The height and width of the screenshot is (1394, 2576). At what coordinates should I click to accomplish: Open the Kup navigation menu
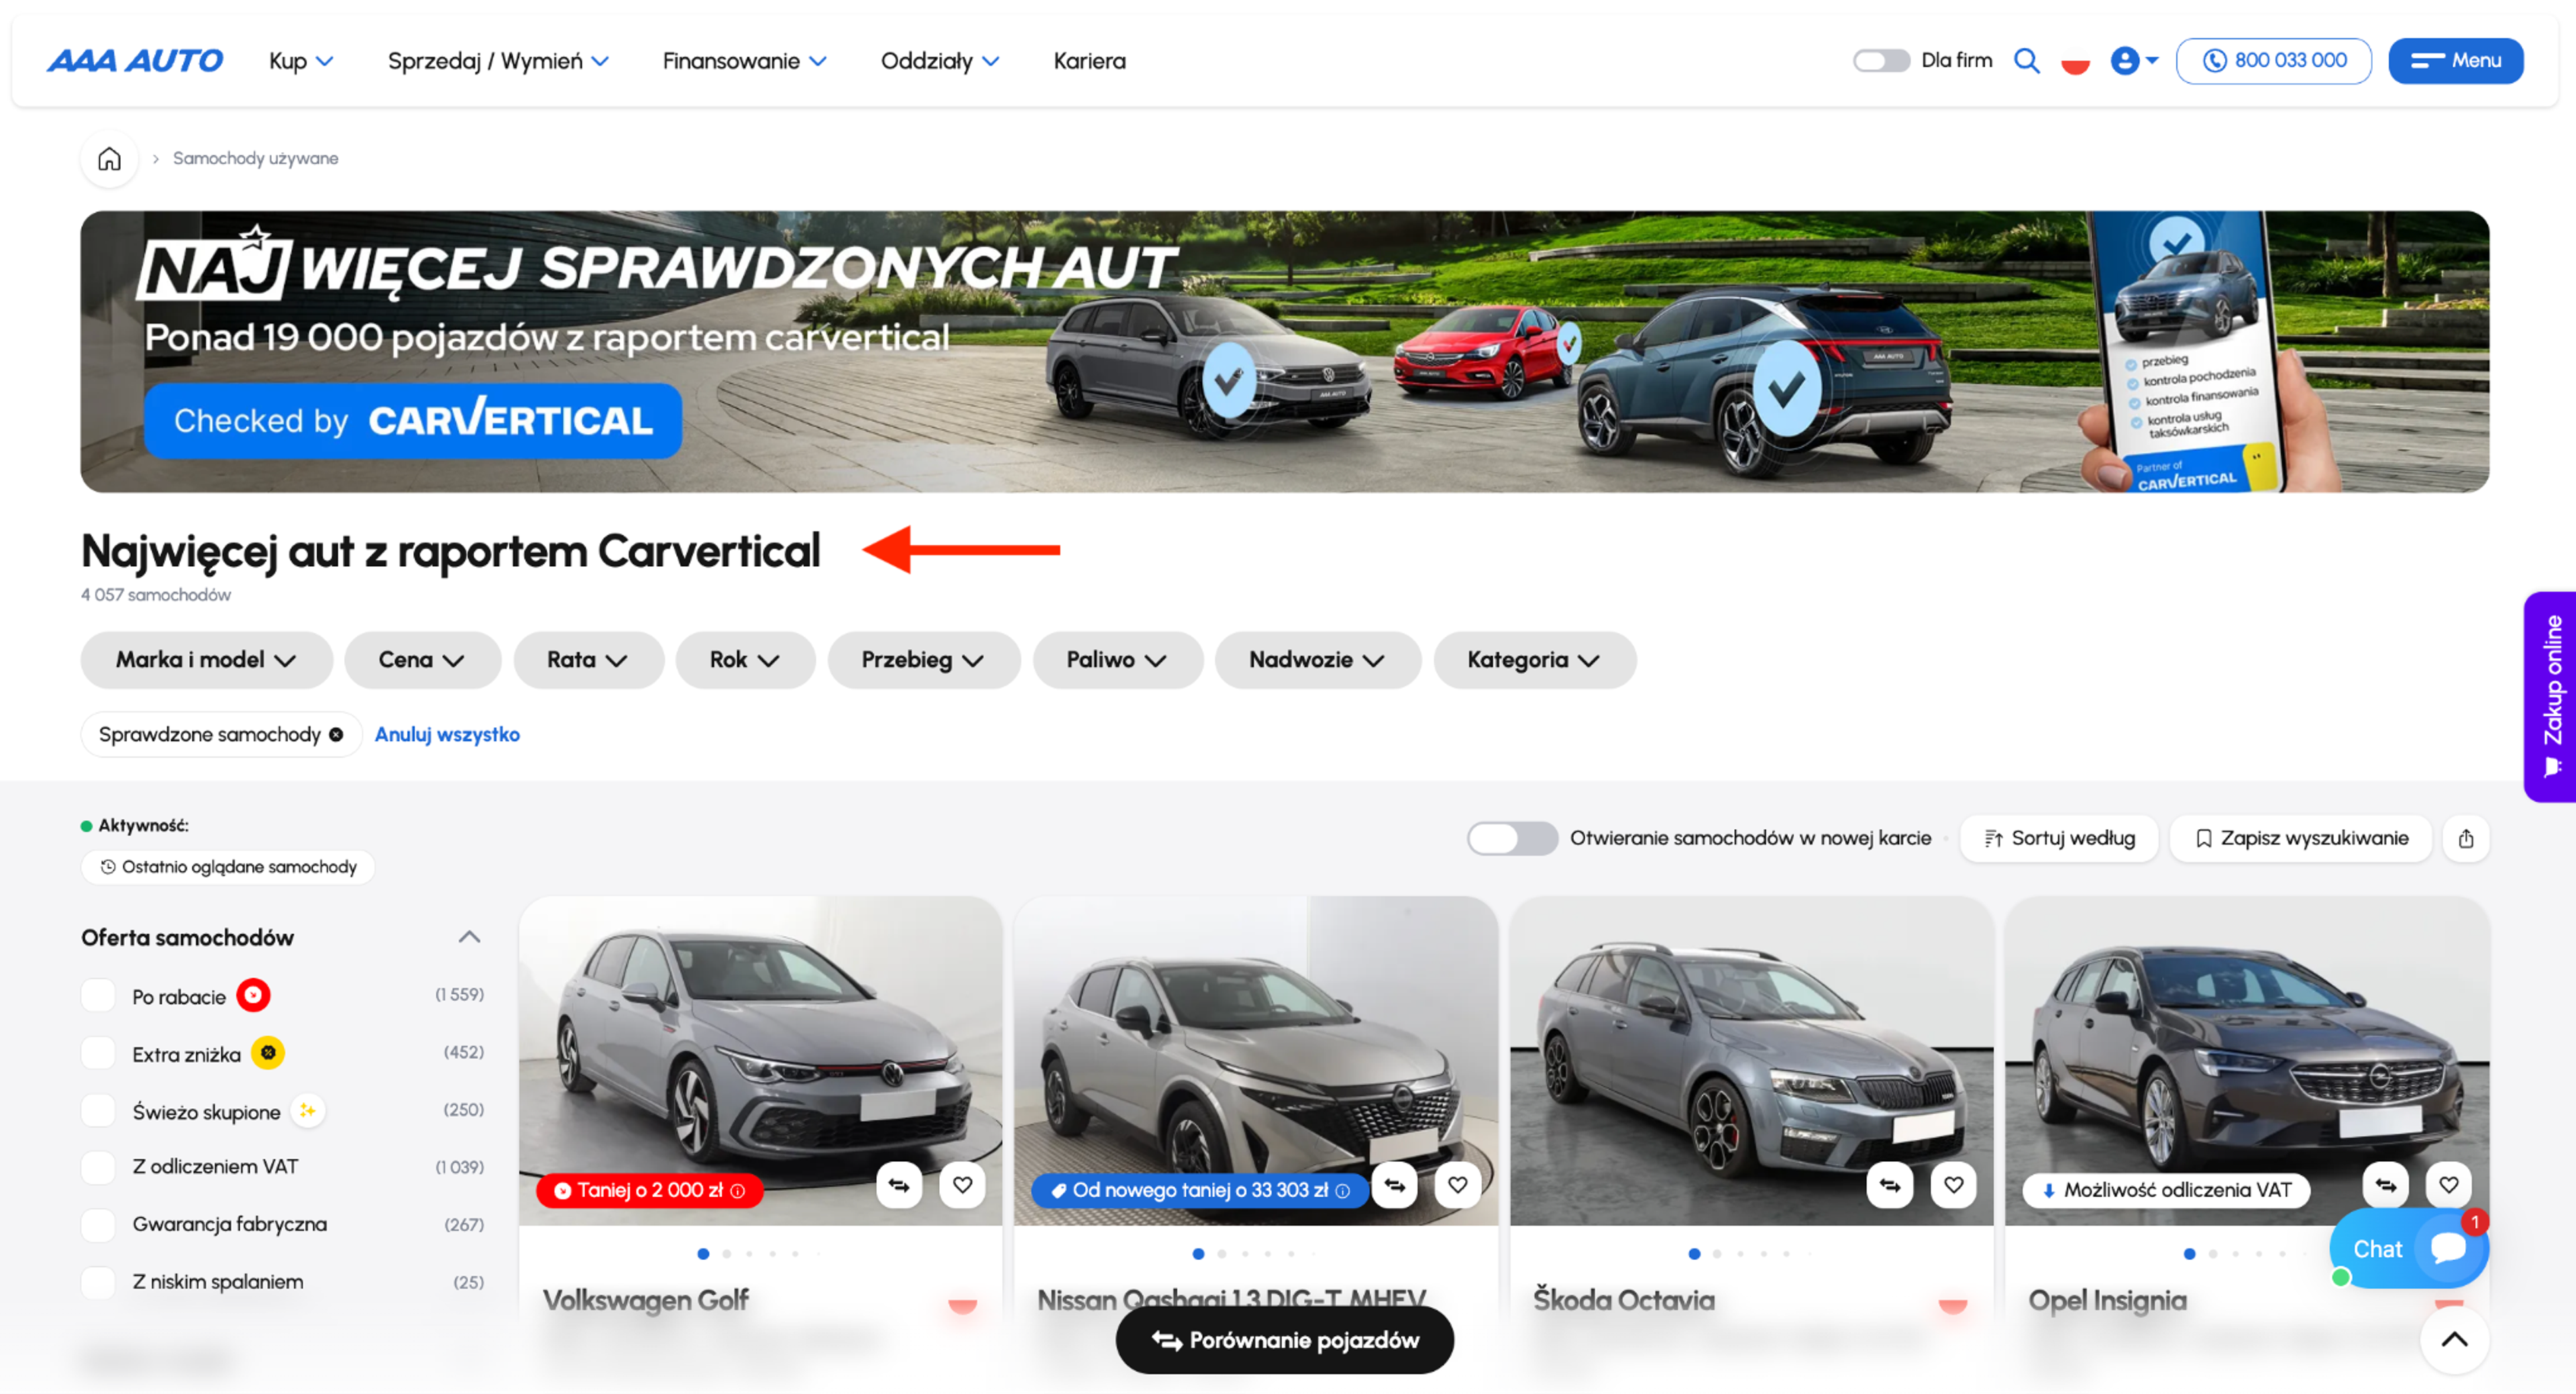(300, 61)
